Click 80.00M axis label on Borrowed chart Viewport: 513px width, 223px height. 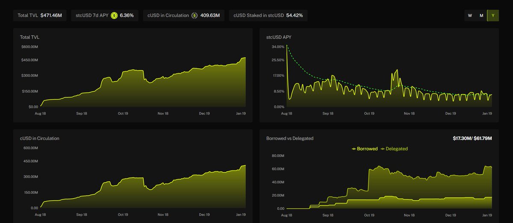pyautogui.click(x=278, y=156)
